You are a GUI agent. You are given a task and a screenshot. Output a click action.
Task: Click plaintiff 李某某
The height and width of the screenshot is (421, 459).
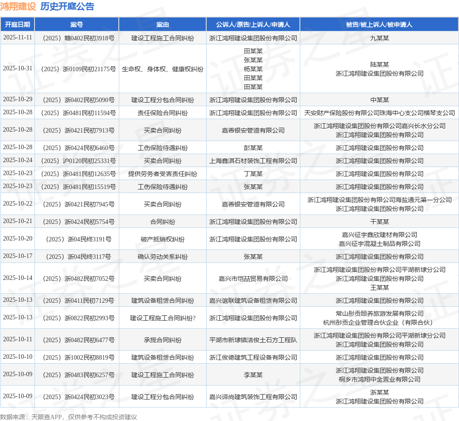click(253, 375)
